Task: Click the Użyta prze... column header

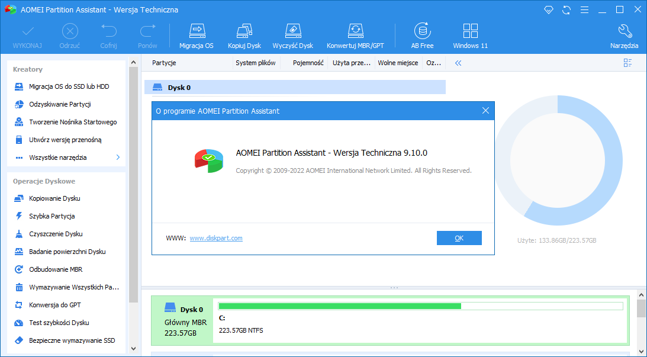Action: pos(352,63)
